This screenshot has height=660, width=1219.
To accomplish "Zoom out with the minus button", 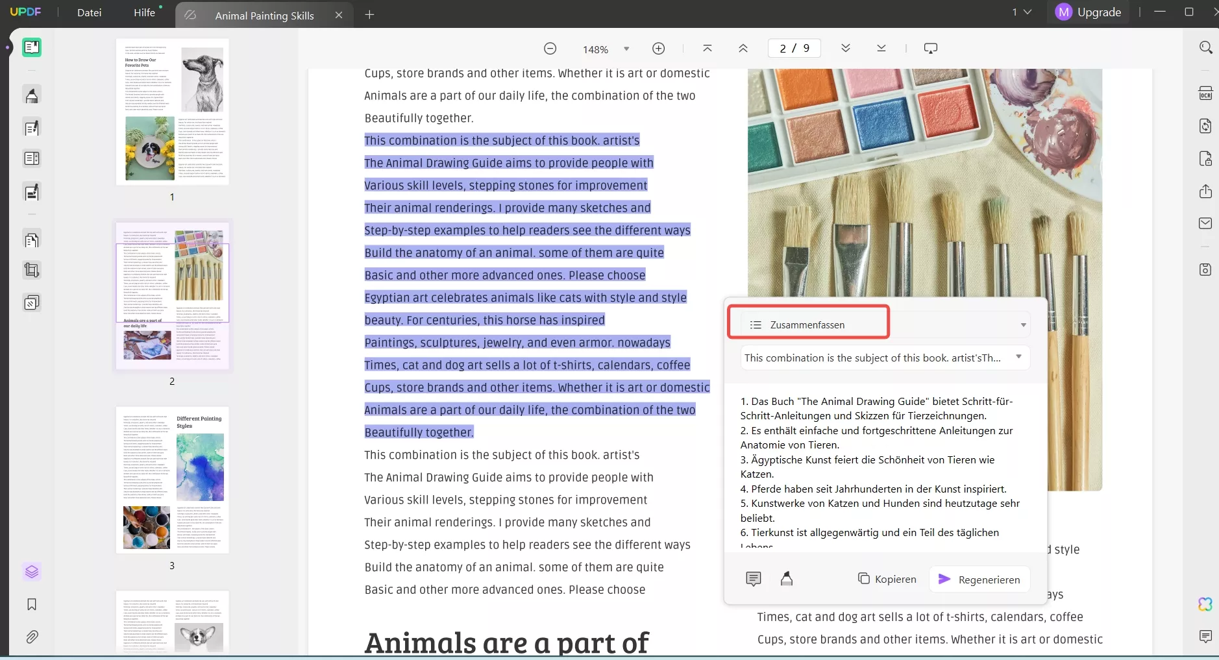I will pos(550,49).
